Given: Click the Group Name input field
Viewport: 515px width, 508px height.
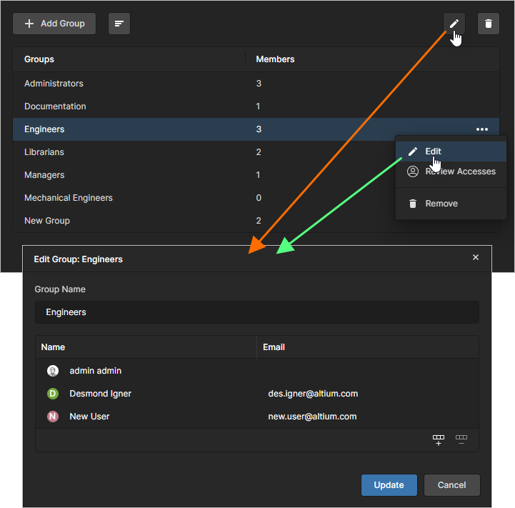Looking at the screenshot, I should click(257, 312).
